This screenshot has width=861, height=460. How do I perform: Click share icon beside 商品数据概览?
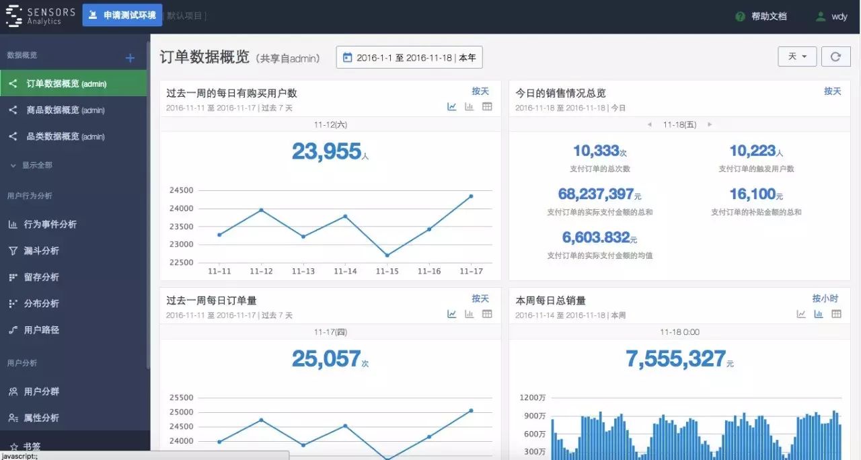13,110
